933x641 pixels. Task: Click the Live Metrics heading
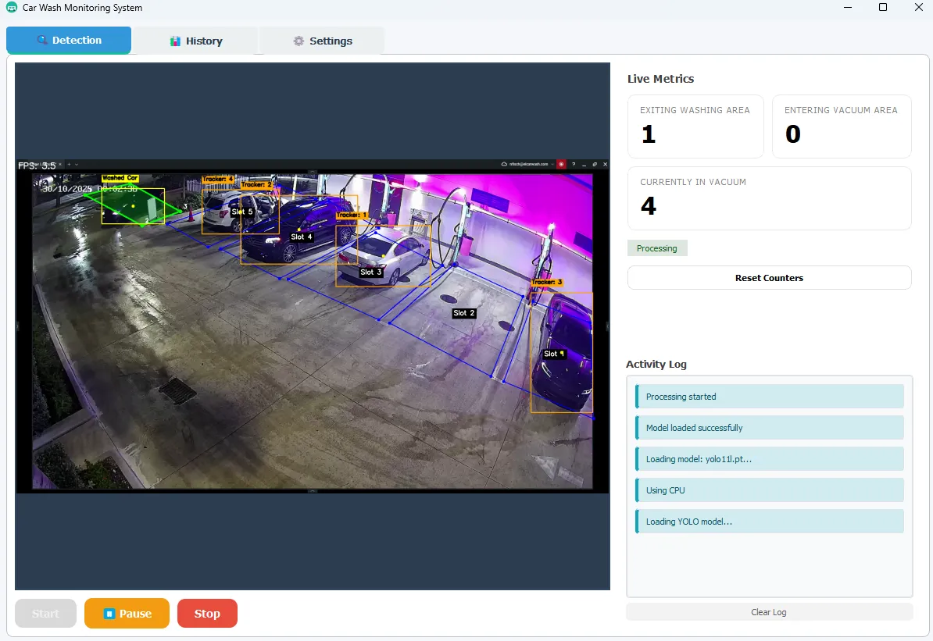[660, 79]
